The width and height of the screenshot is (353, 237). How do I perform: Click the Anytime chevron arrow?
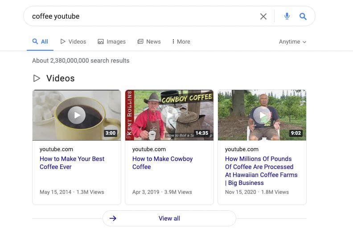pyautogui.click(x=304, y=42)
